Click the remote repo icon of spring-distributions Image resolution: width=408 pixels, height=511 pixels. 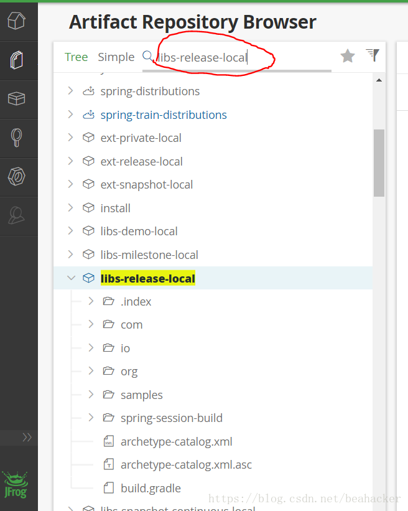[x=88, y=91]
